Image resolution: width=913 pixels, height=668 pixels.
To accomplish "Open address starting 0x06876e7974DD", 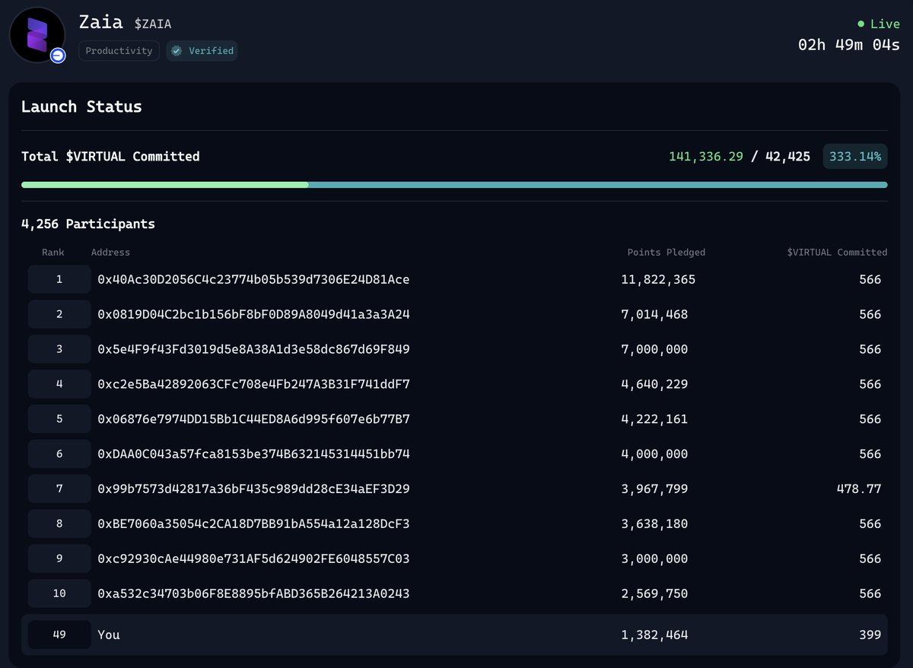I will coord(253,419).
